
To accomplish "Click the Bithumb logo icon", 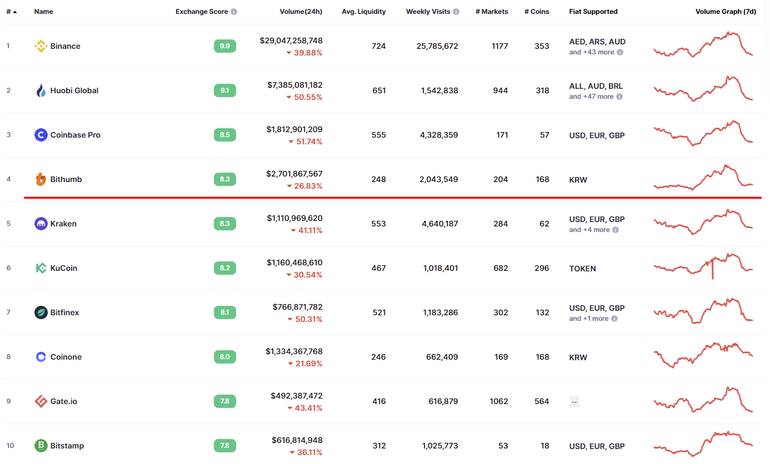I will (x=41, y=179).
